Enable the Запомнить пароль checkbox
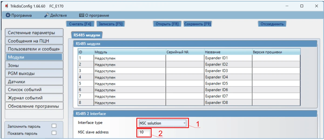Screen dimensions: 324x140 (x=54, y=126)
